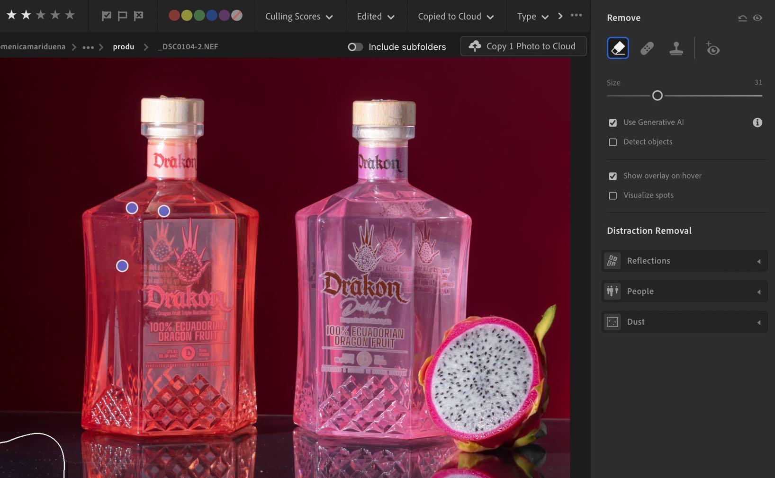Go to the produ folder breadcrumb

pos(124,47)
